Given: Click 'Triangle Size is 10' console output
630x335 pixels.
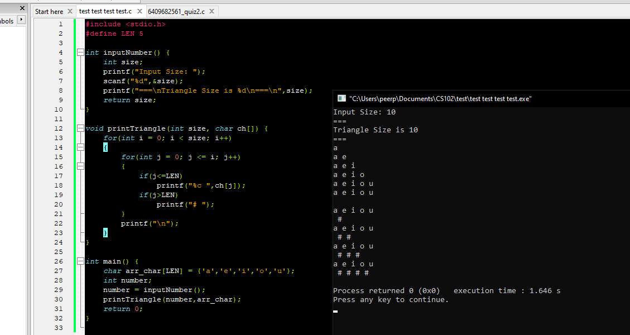Looking at the screenshot, I should [x=376, y=130].
